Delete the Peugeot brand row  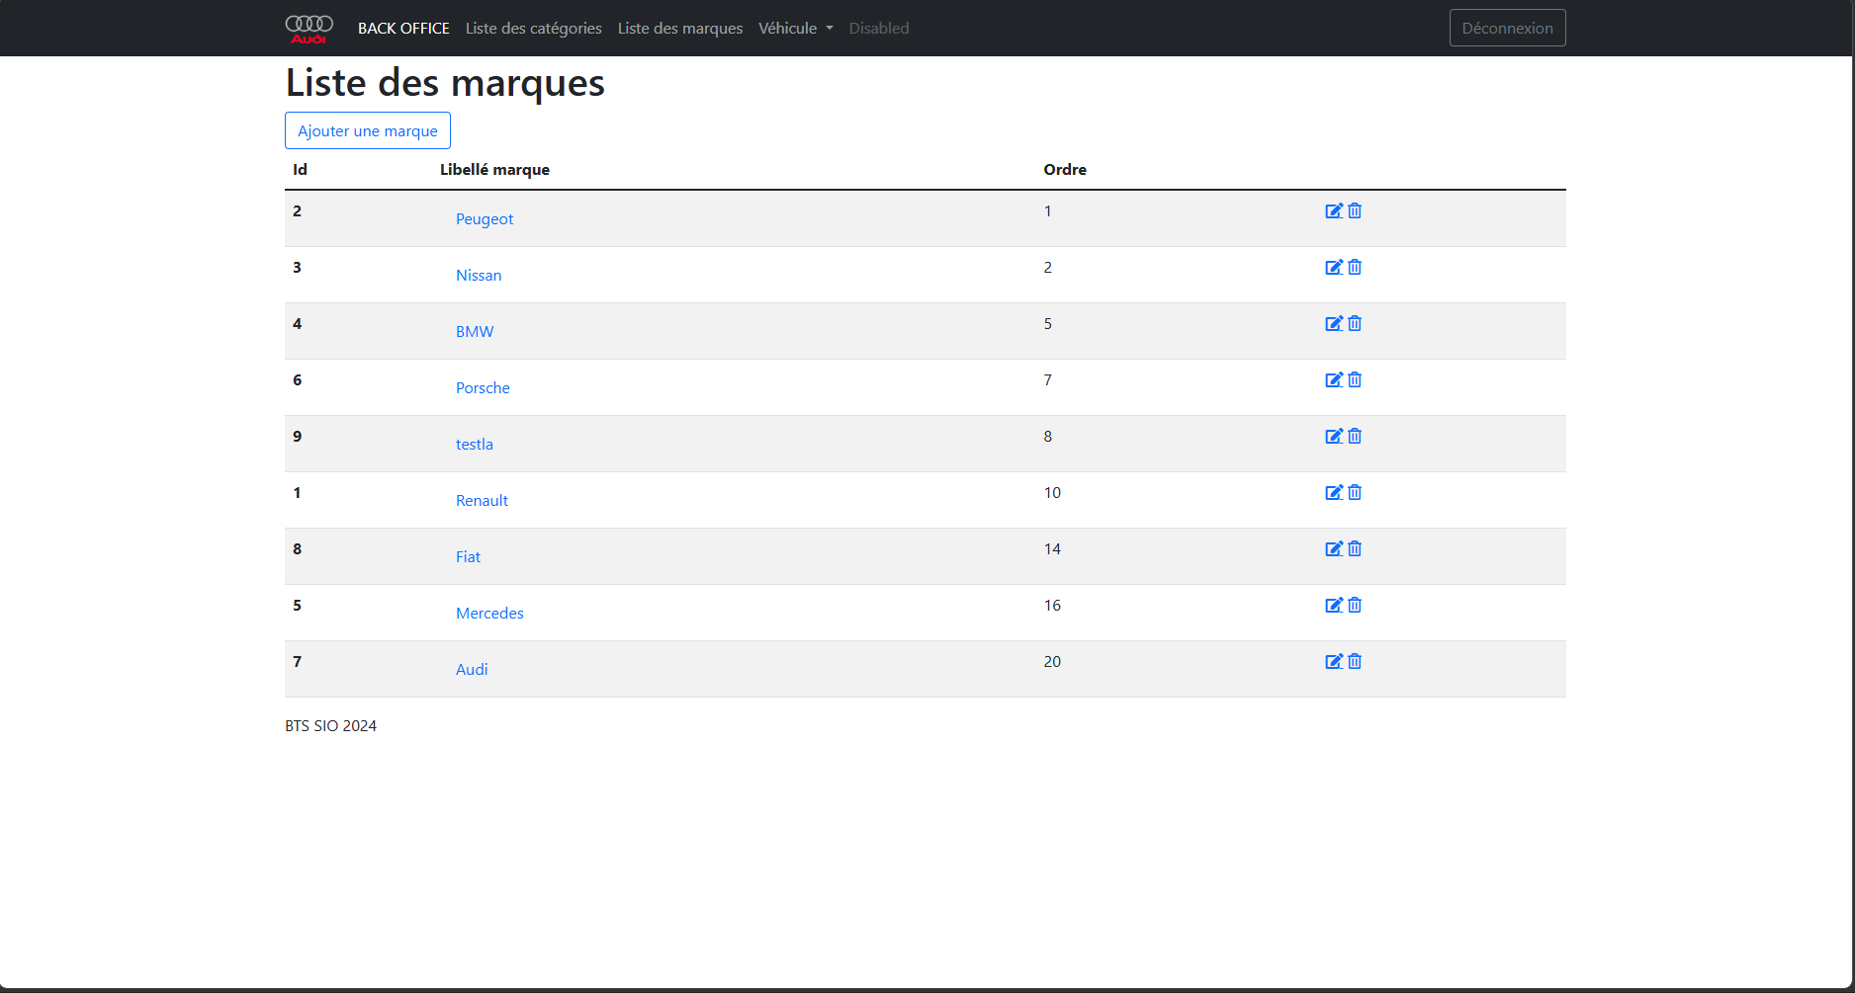pos(1355,210)
